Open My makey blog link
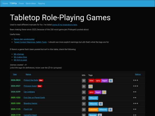Viewport: 155px width, 116px height. pos(20,57)
